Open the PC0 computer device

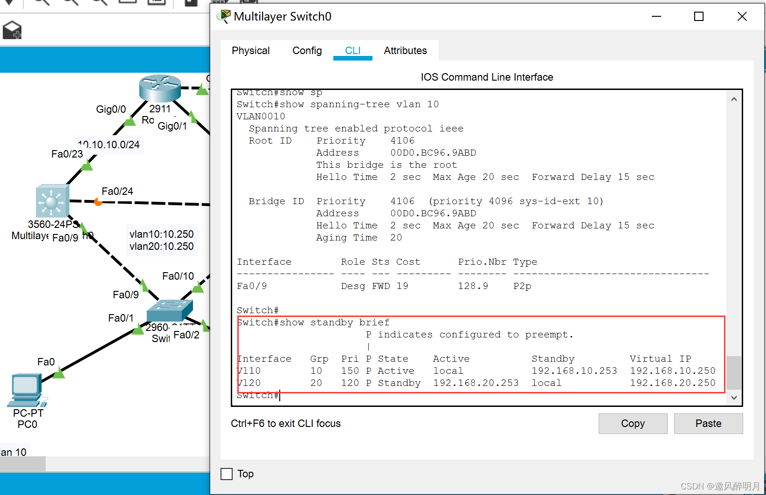[x=26, y=390]
